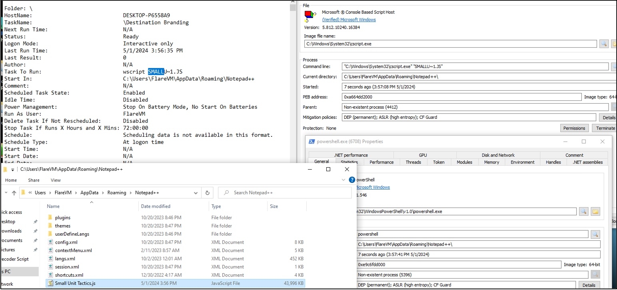
Task: Select the Small Unit Tactics.js JavaScript file icon
Action: pos(50,283)
